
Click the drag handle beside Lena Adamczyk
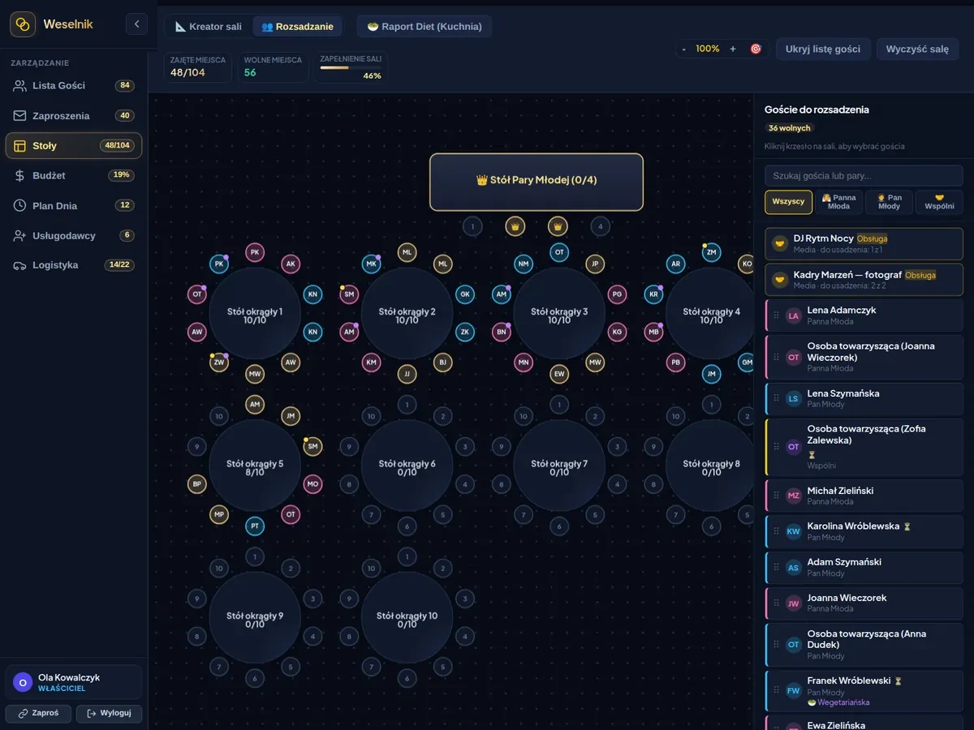(776, 316)
